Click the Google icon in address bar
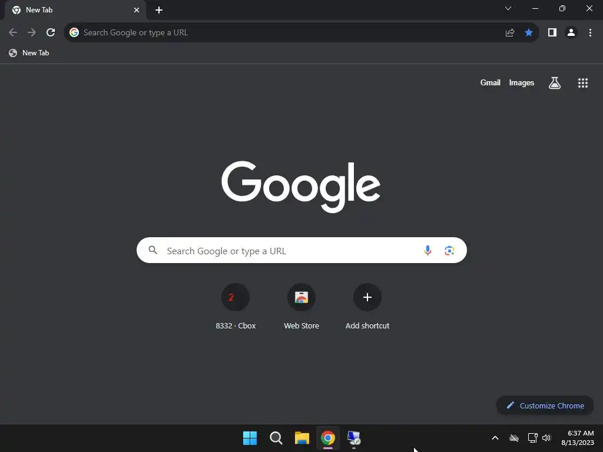The width and height of the screenshot is (603, 452). pos(74,33)
